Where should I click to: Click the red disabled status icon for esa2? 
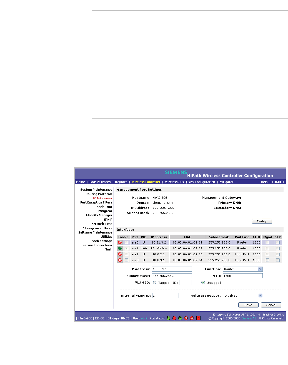120,254
